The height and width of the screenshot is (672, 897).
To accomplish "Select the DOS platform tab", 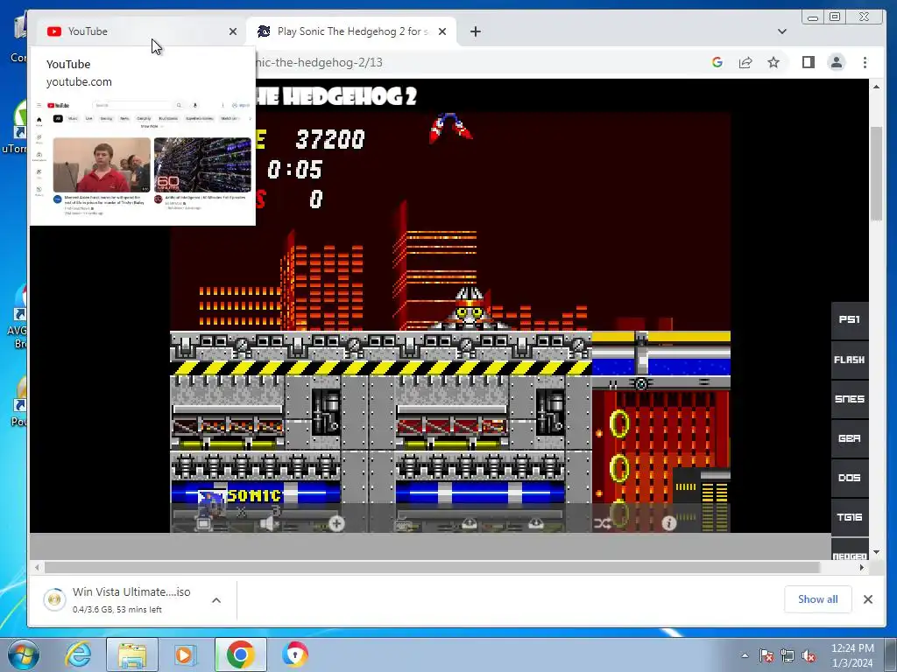I will (850, 478).
